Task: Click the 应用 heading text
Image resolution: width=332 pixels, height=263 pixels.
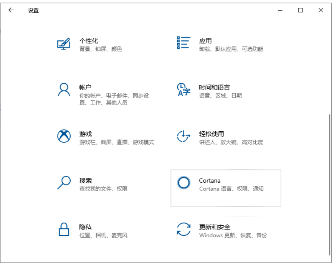Action: pyautogui.click(x=205, y=41)
